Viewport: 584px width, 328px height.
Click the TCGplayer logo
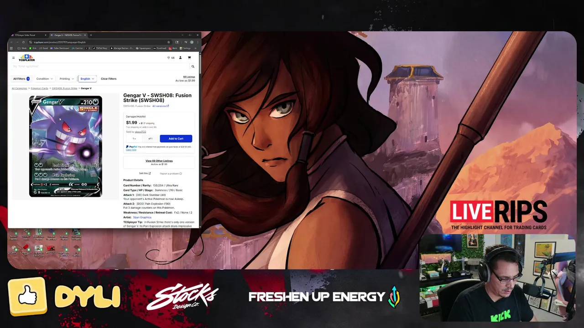coord(27,58)
